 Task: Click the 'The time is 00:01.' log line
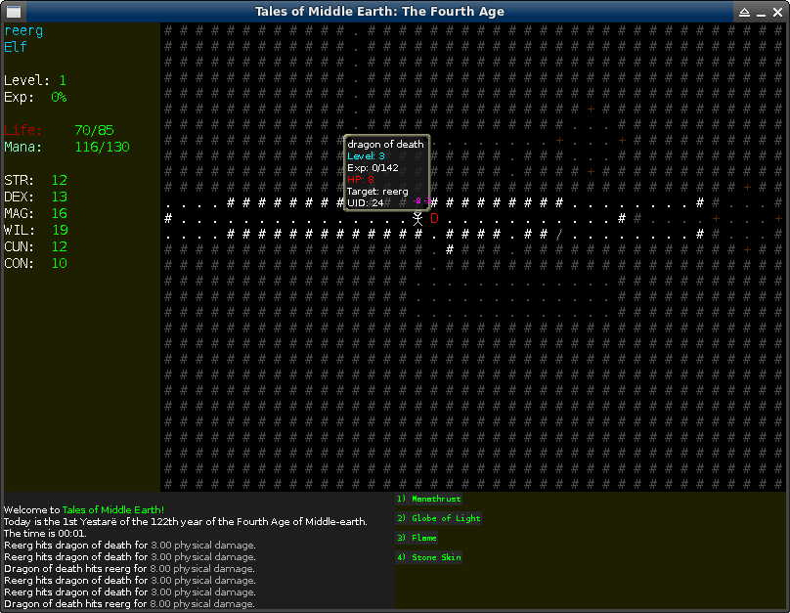click(45, 533)
